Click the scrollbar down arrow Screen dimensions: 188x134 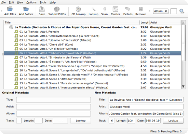coord(183,86)
